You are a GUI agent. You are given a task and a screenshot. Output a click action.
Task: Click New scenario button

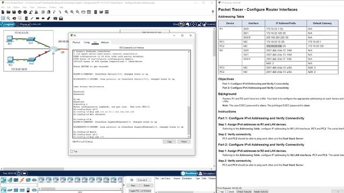click(133, 185)
